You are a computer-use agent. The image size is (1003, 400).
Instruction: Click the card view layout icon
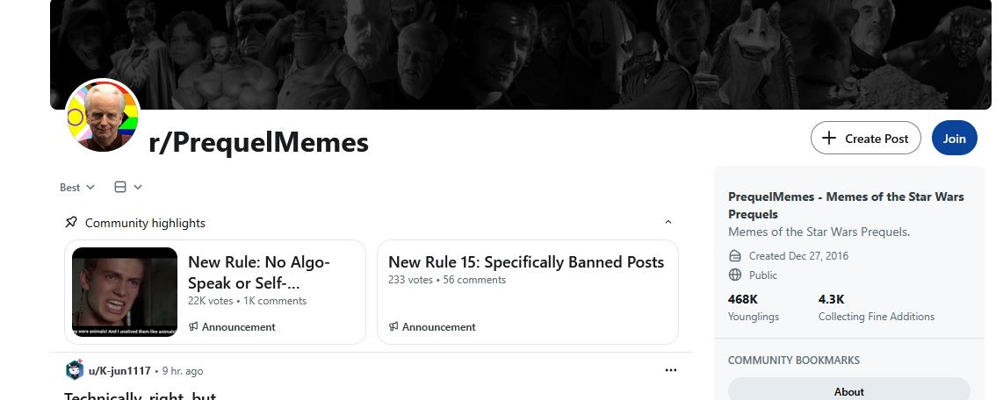(x=120, y=187)
